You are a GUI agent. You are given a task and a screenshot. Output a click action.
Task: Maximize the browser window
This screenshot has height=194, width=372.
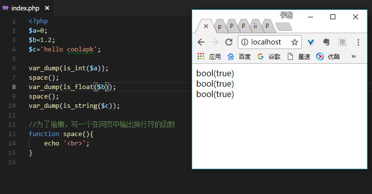pos(333,17)
